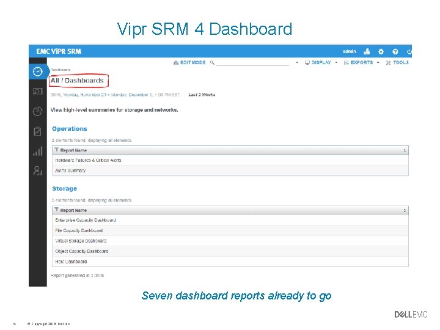Open Enterprise Capacity Dashboard report

(x=230, y=220)
